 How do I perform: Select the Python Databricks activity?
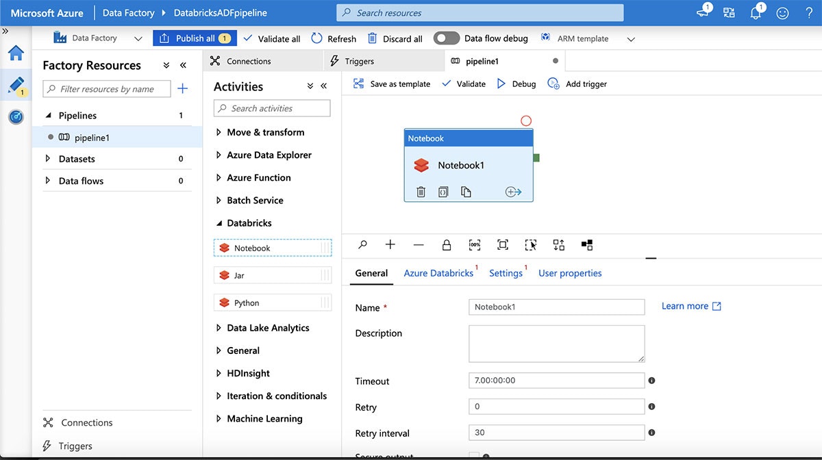pos(273,303)
